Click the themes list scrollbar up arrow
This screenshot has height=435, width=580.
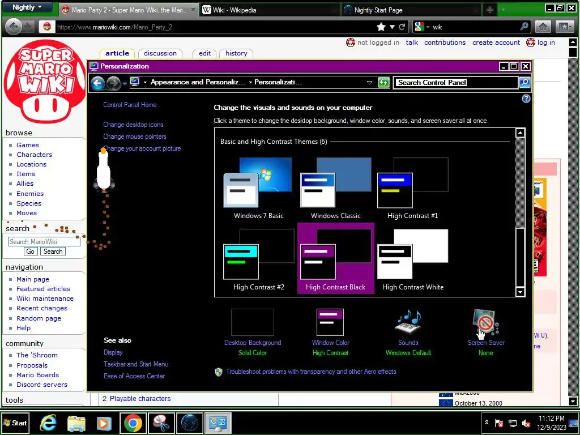click(x=520, y=133)
